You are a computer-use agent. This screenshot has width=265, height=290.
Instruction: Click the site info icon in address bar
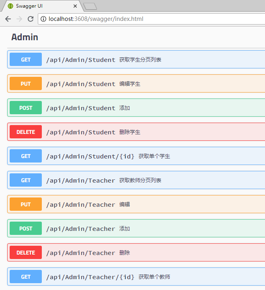(43, 19)
